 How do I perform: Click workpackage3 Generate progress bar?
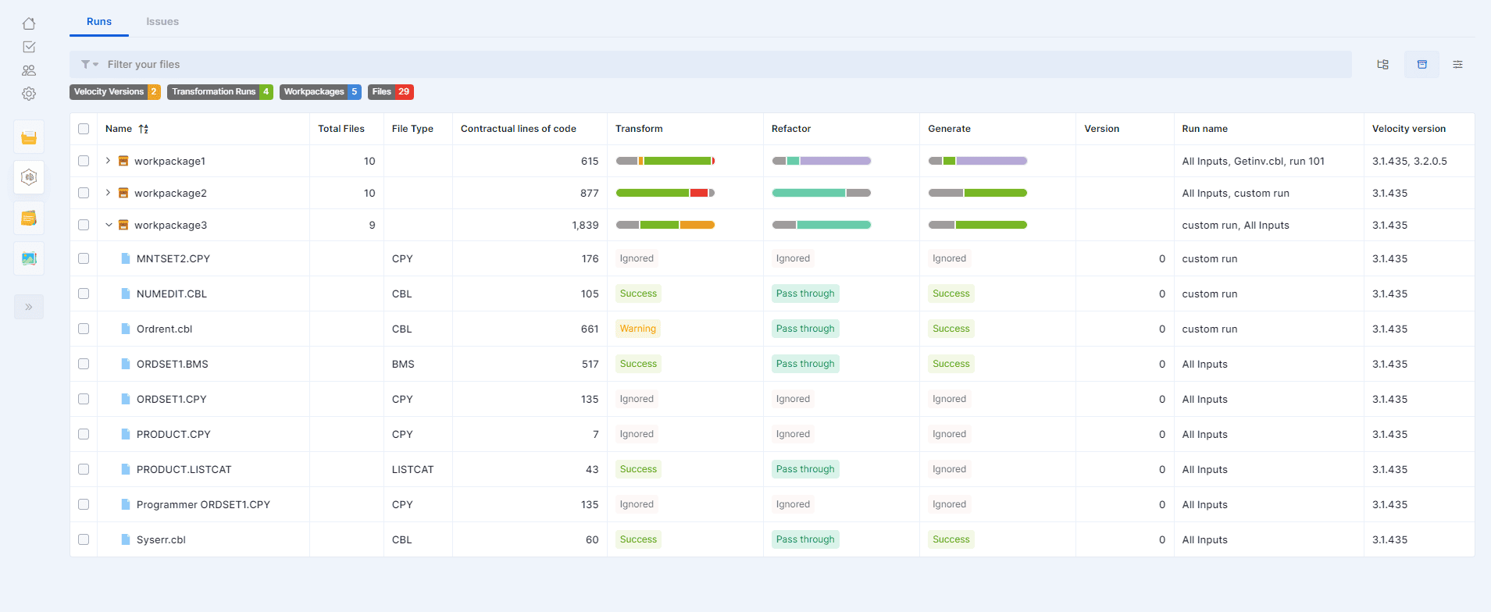[x=978, y=225]
